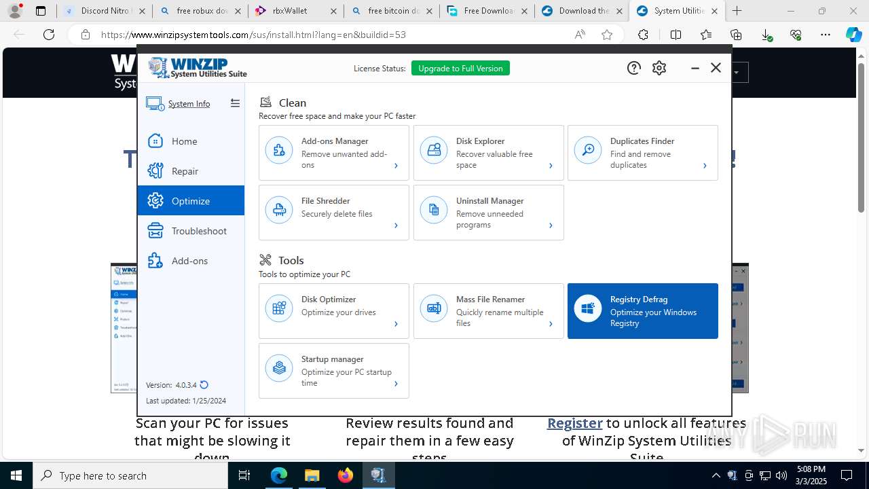Expand the Startup manager chevron arrow
The image size is (869, 489).
[396, 384]
